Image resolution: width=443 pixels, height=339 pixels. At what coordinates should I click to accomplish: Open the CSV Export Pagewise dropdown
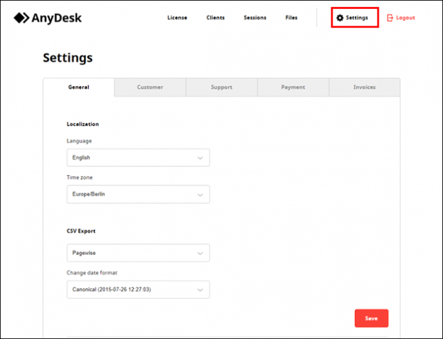[x=138, y=253]
